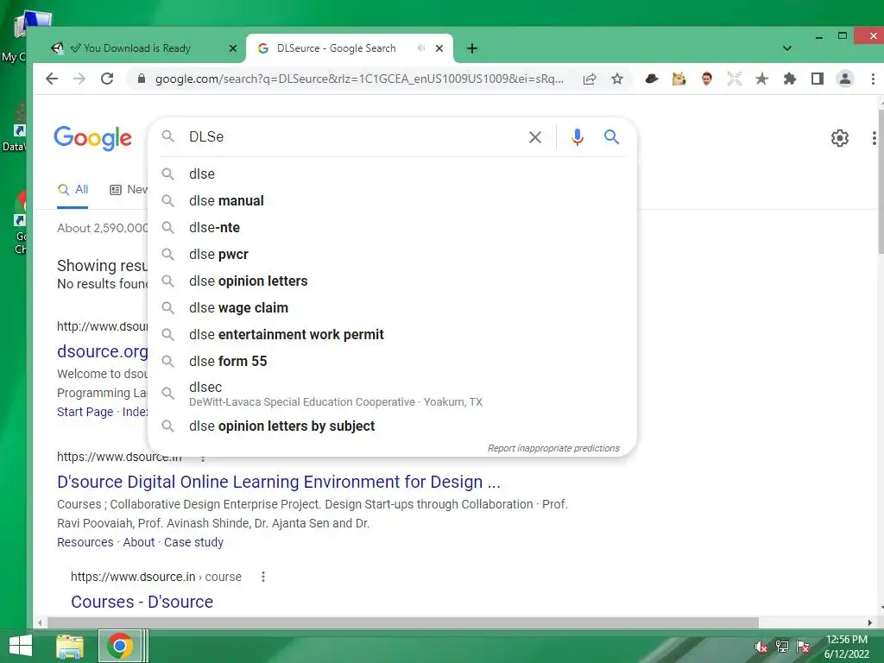Choose the 'dlse opinion letters' suggestion
Image resolution: width=884 pixels, height=663 pixels.
392,281
